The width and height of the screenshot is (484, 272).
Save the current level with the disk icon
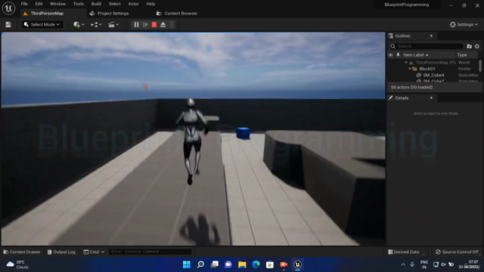(x=8, y=25)
